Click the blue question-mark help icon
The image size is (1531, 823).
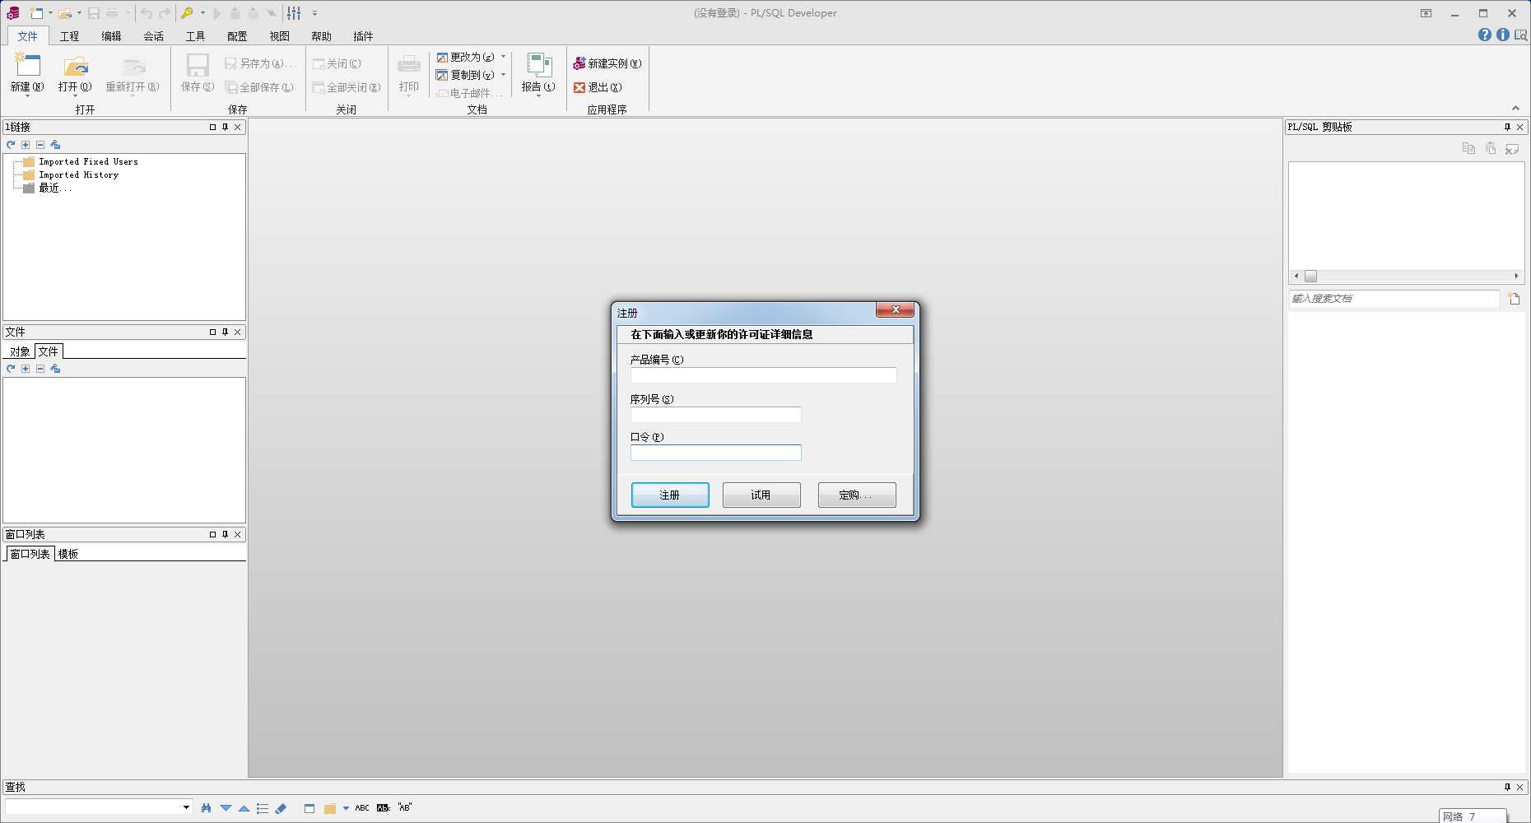(1485, 35)
